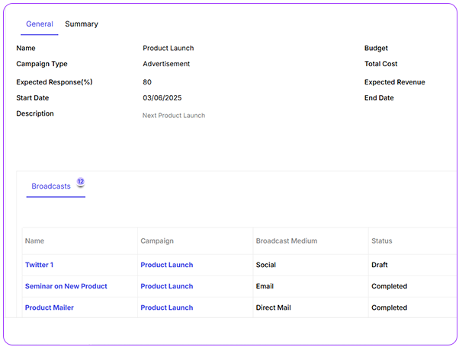Open the Twitter 1 broadcast link

coord(39,265)
